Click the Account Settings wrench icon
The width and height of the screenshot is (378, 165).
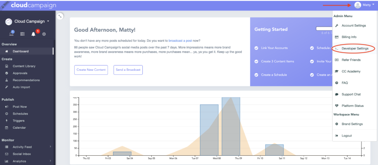coord(337,25)
